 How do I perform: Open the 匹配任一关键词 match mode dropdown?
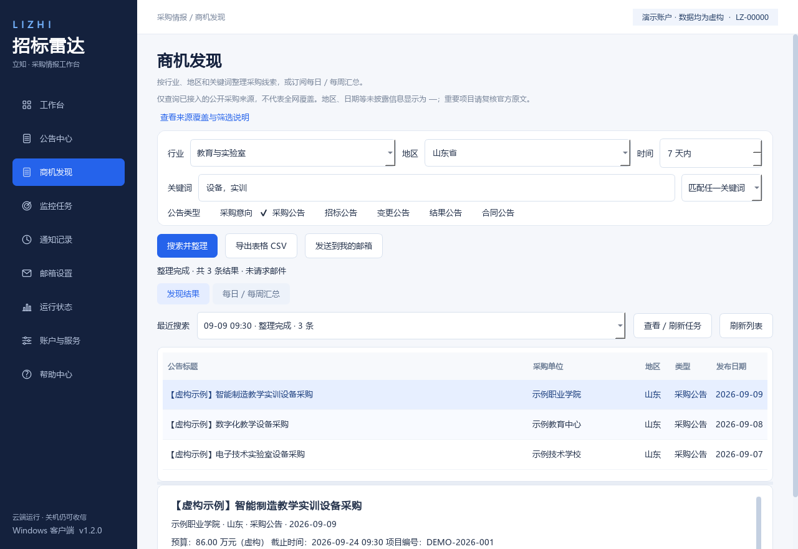coord(721,188)
